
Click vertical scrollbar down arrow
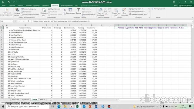[192, 97]
